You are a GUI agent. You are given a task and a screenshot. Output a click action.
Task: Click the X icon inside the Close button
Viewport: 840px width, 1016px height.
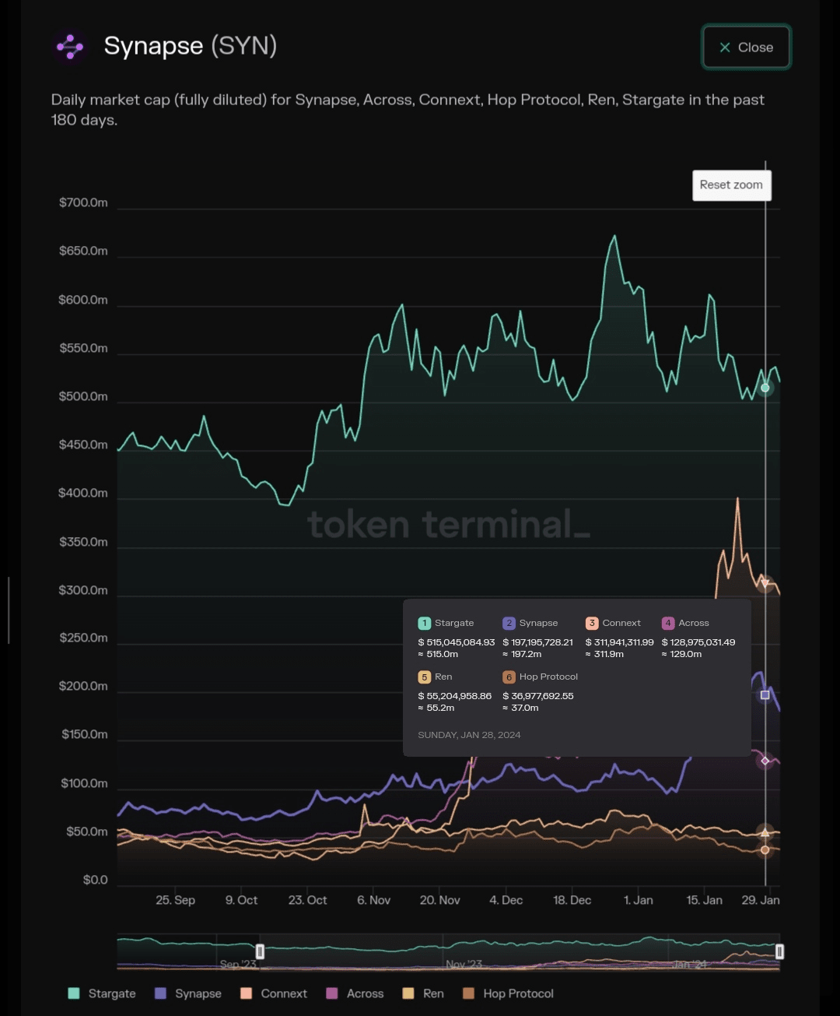tap(724, 47)
